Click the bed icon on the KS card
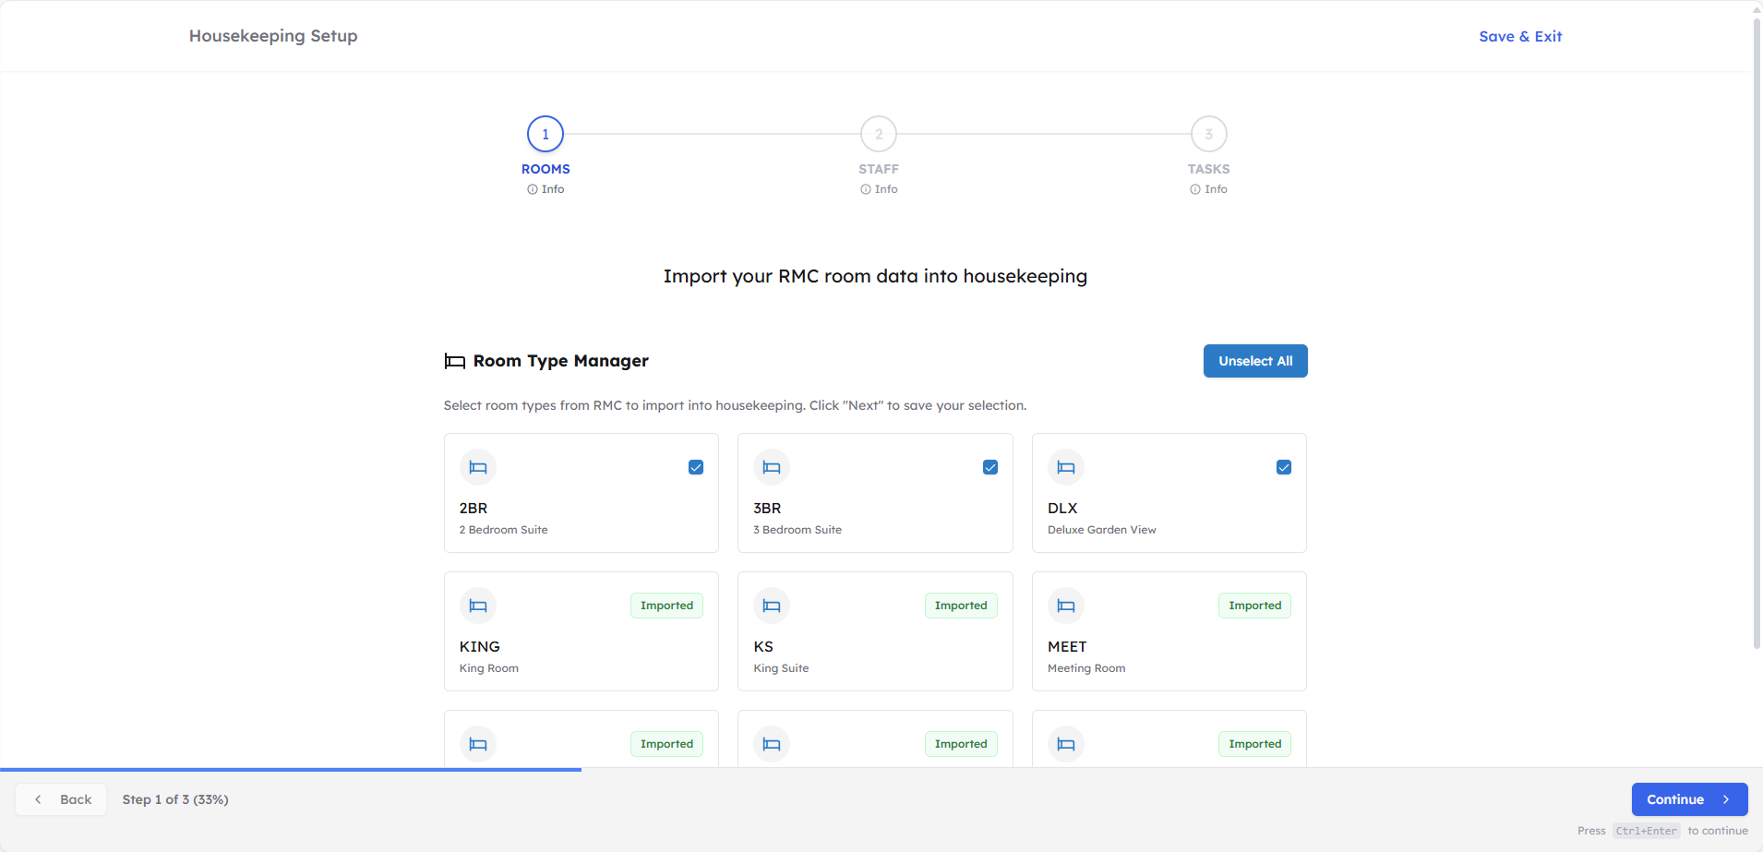This screenshot has height=852, width=1763. 772,606
